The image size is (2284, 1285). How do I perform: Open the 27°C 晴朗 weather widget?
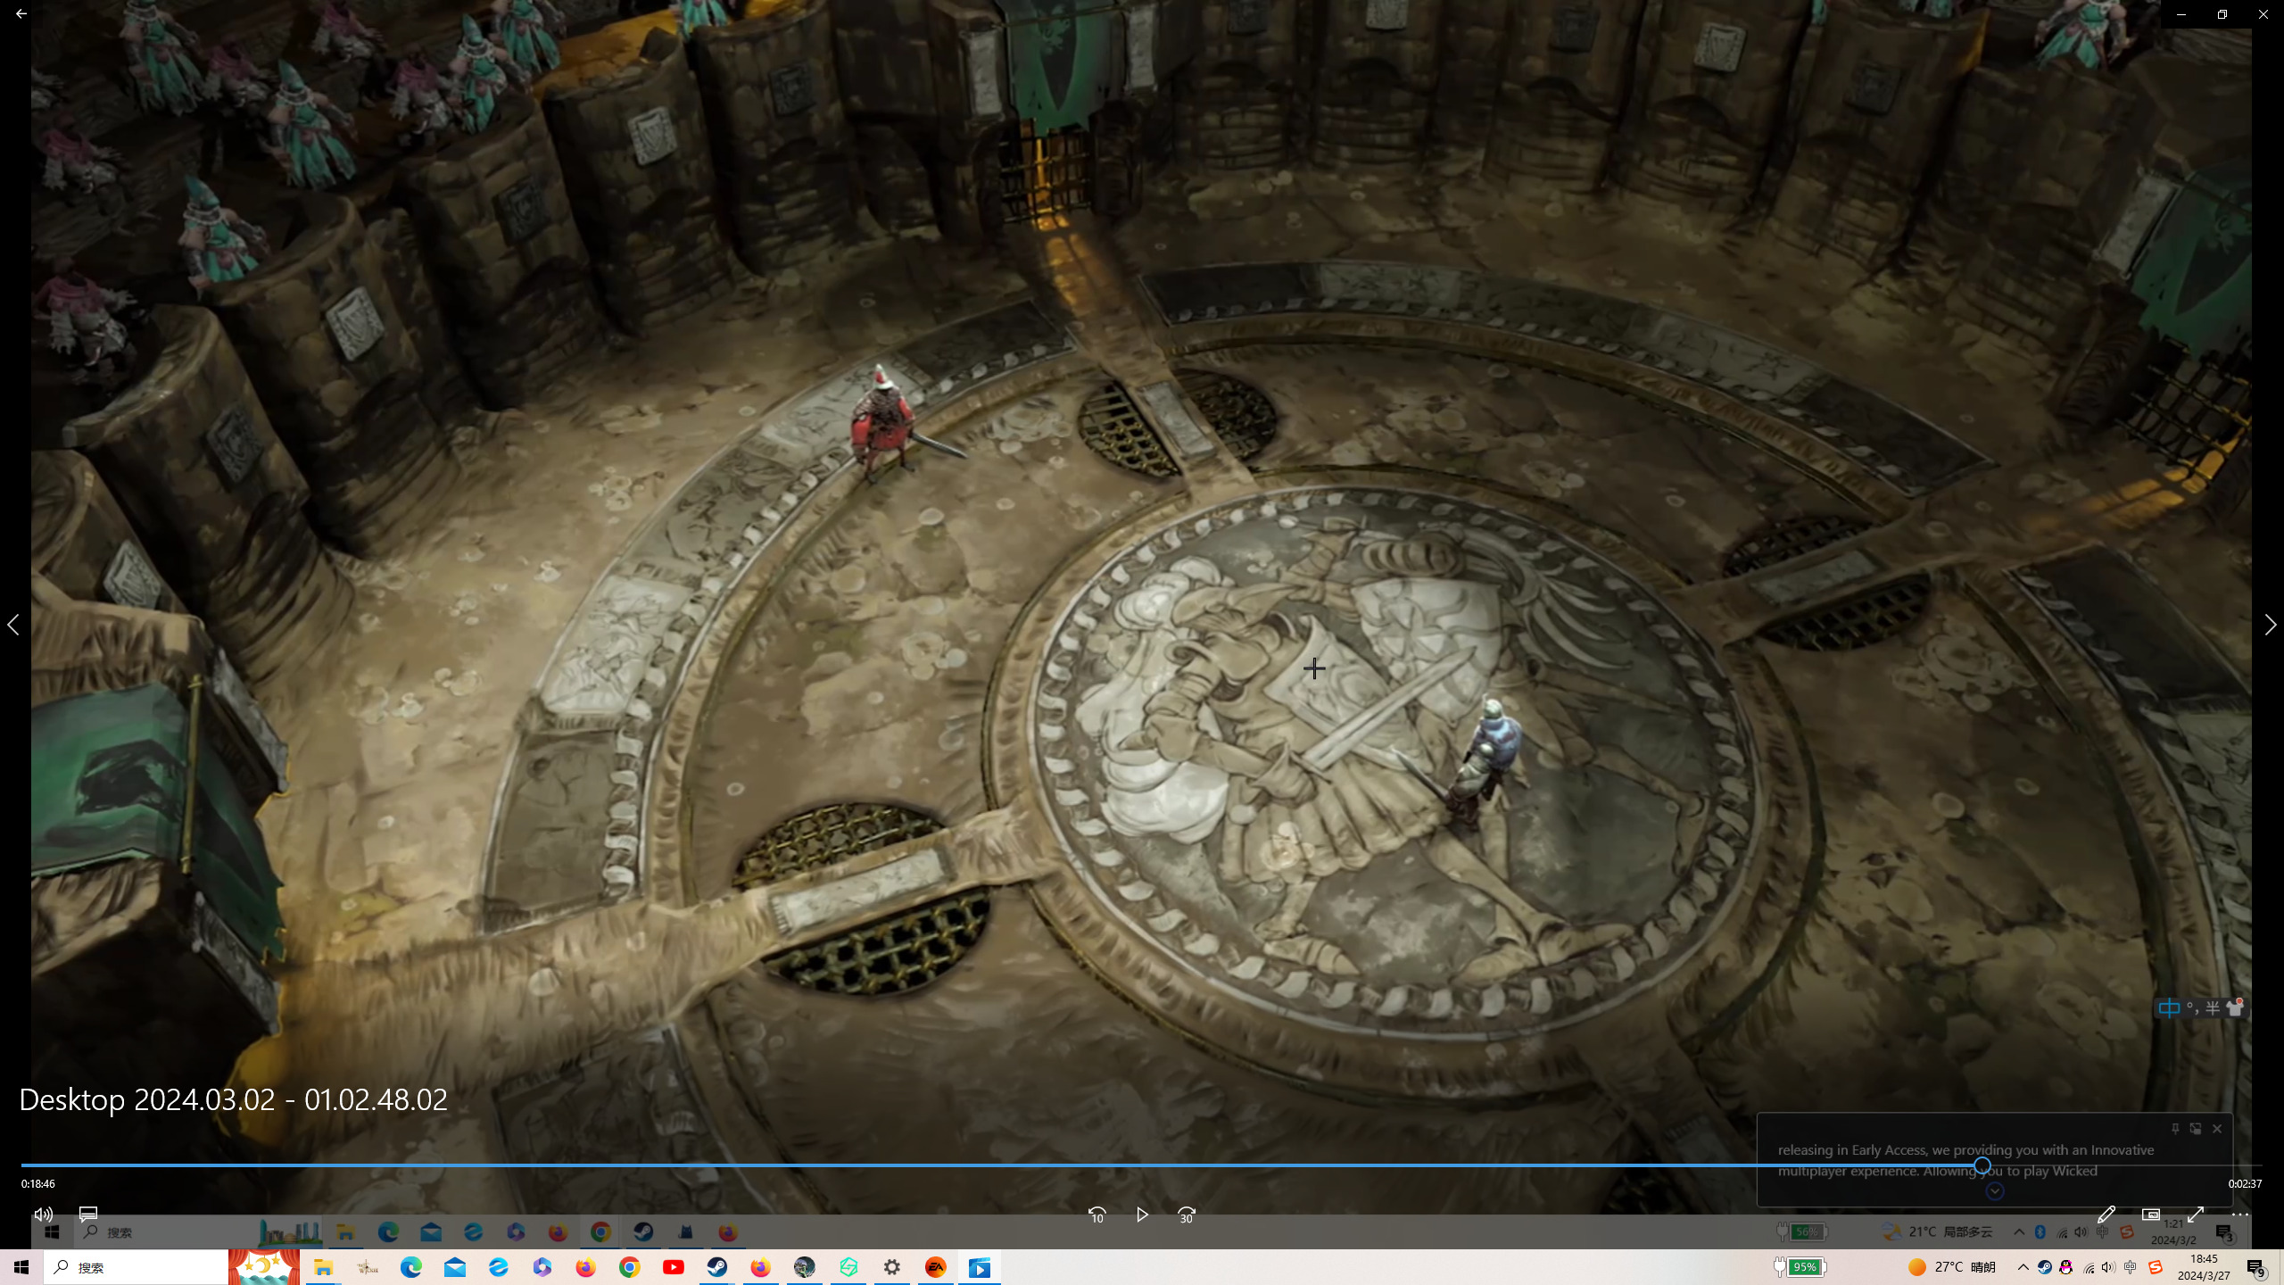pyautogui.click(x=1951, y=1267)
